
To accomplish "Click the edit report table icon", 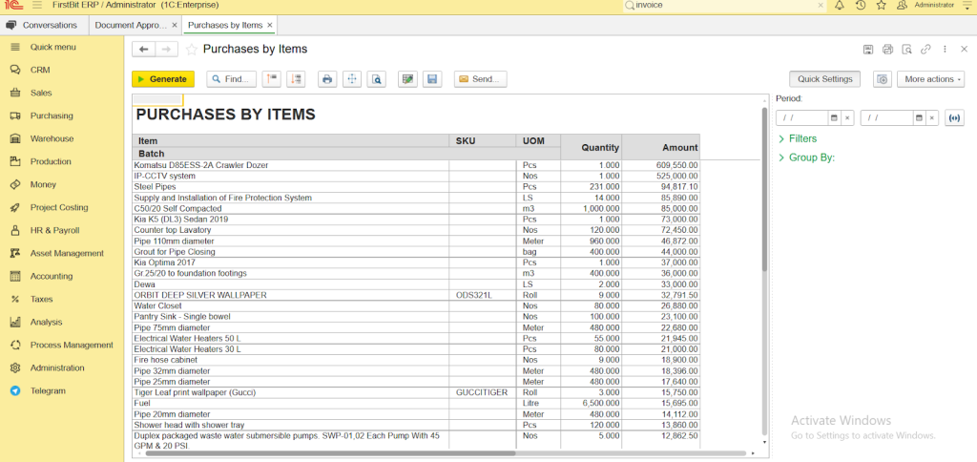I will pos(407,79).
